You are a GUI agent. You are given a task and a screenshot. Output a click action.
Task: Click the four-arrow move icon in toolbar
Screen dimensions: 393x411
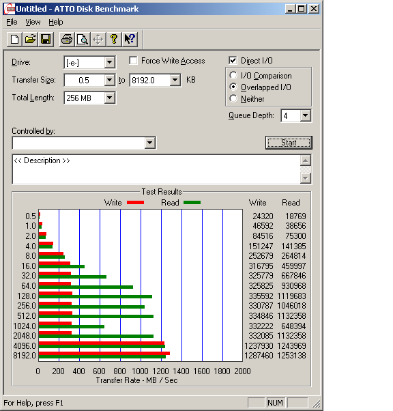(98, 40)
